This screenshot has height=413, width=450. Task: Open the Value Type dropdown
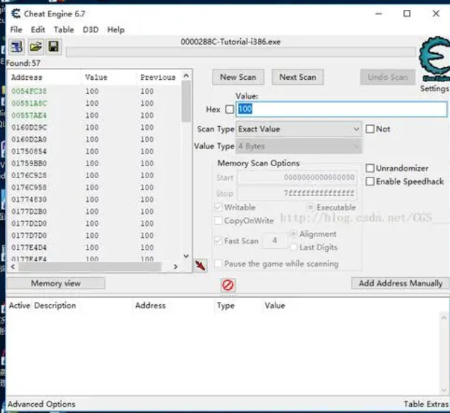click(x=299, y=146)
